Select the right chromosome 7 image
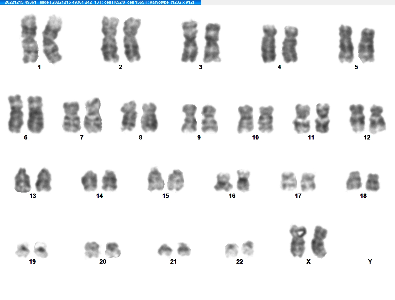This screenshot has width=395, height=300. (x=93, y=115)
